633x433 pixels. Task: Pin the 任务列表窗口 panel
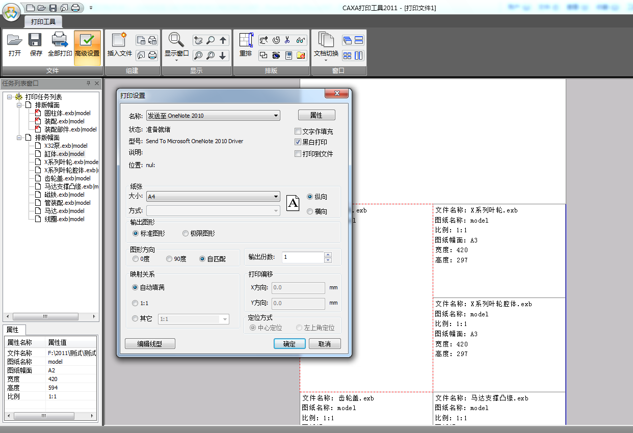coord(88,84)
